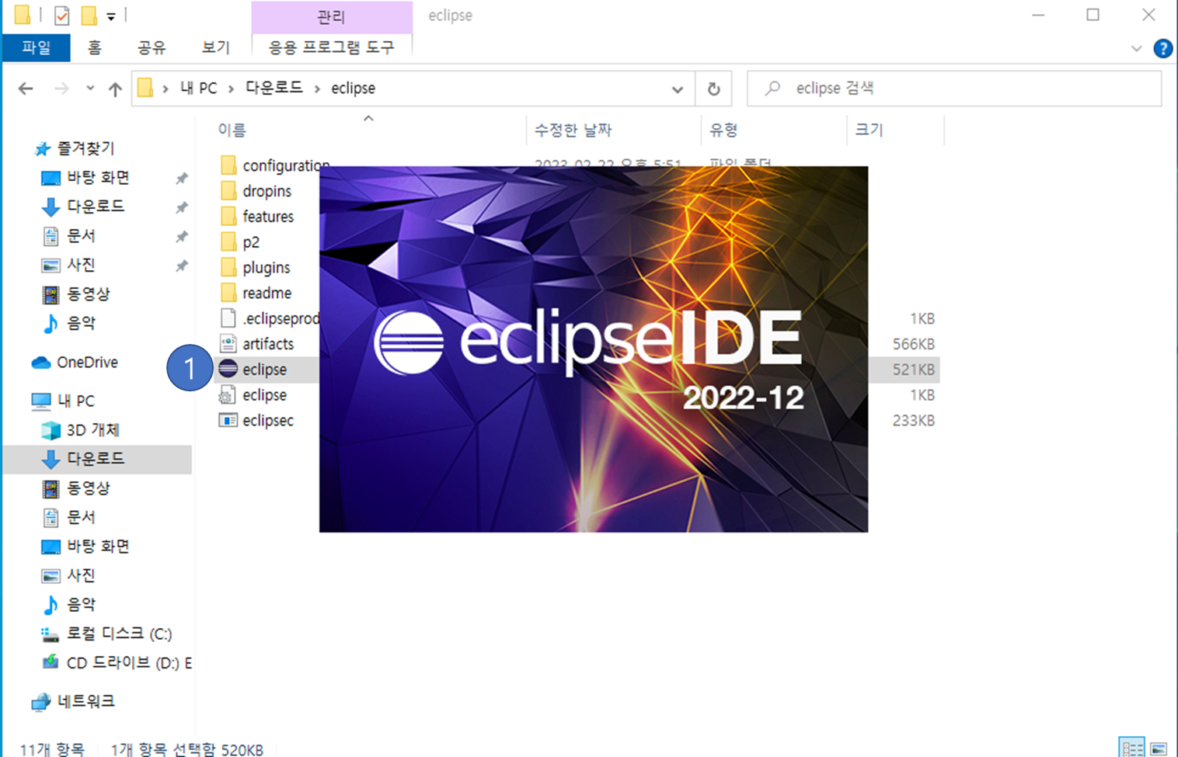This screenshot has height=757, width=1178.
Task: Click the 관리 contextual tab header
Action: (x=332, y=16)
